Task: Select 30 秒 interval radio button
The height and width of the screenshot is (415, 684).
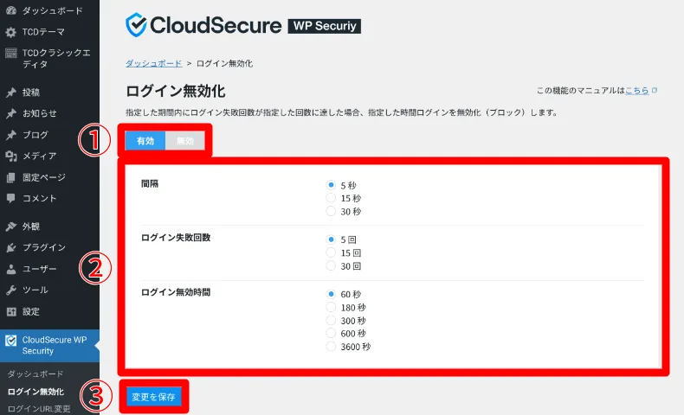Action: (x=331, y=211)
